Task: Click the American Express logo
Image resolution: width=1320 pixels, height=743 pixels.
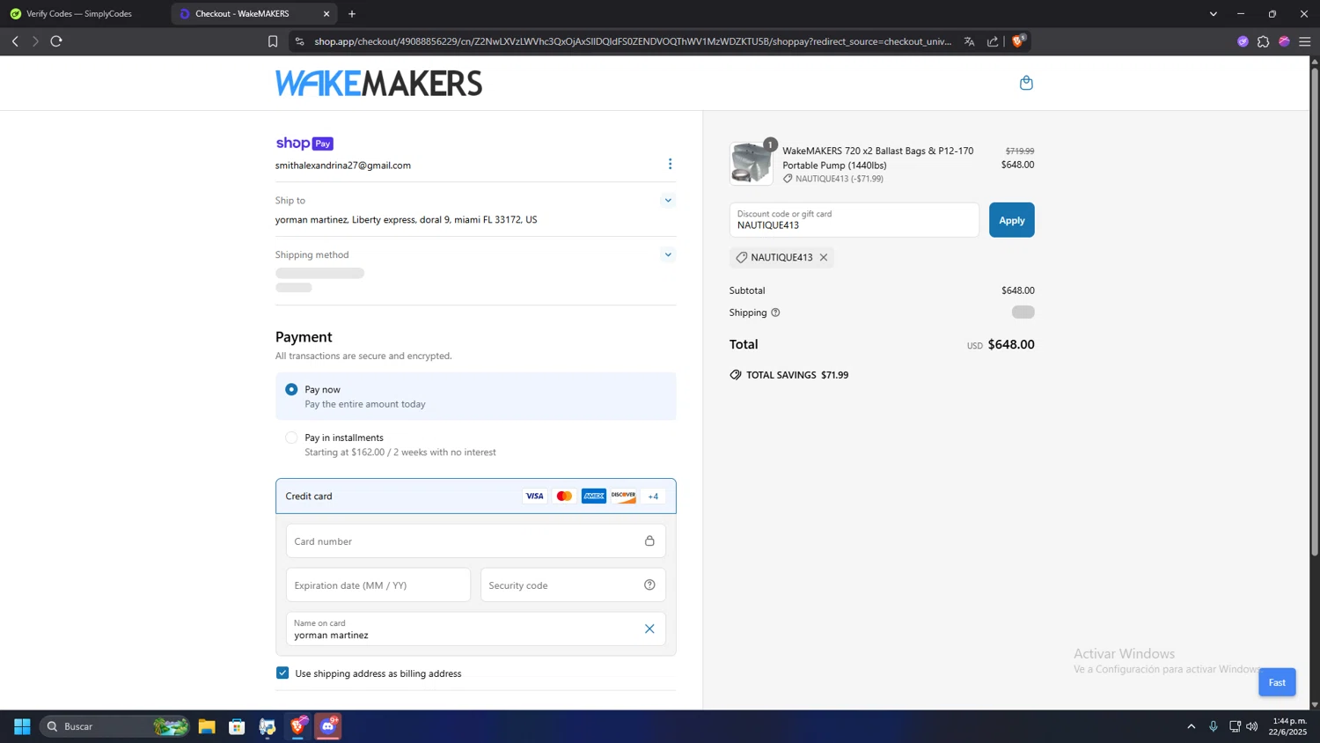Action: [x=594, y=496]
